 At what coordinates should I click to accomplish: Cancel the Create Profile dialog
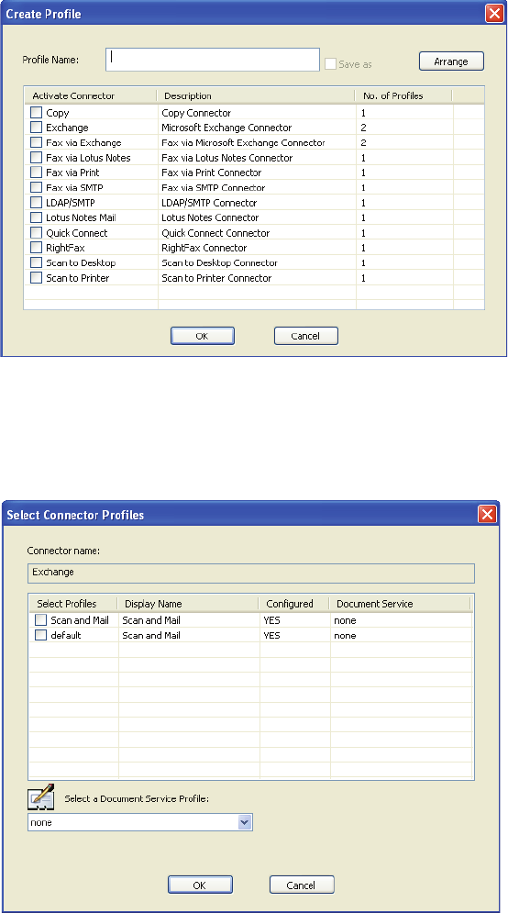[x=305, y=336]
